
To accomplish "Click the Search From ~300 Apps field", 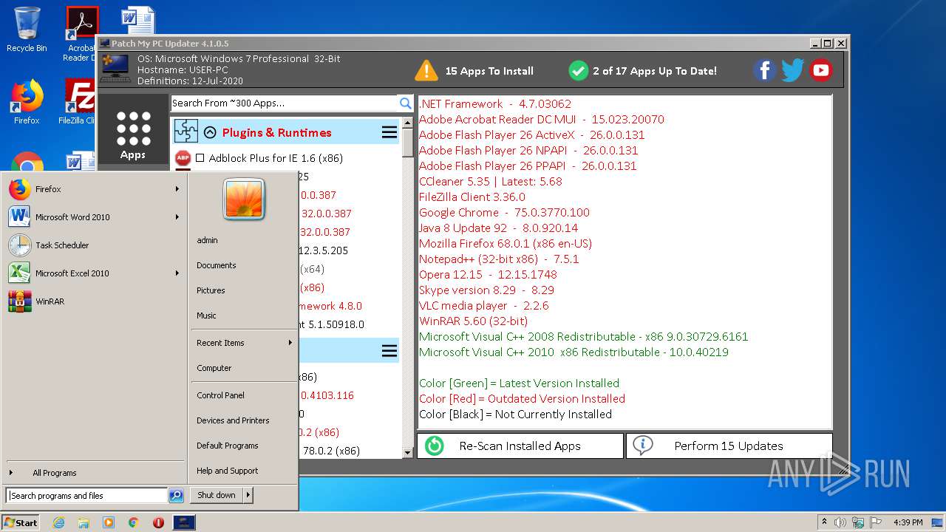I will coord(285,103).
